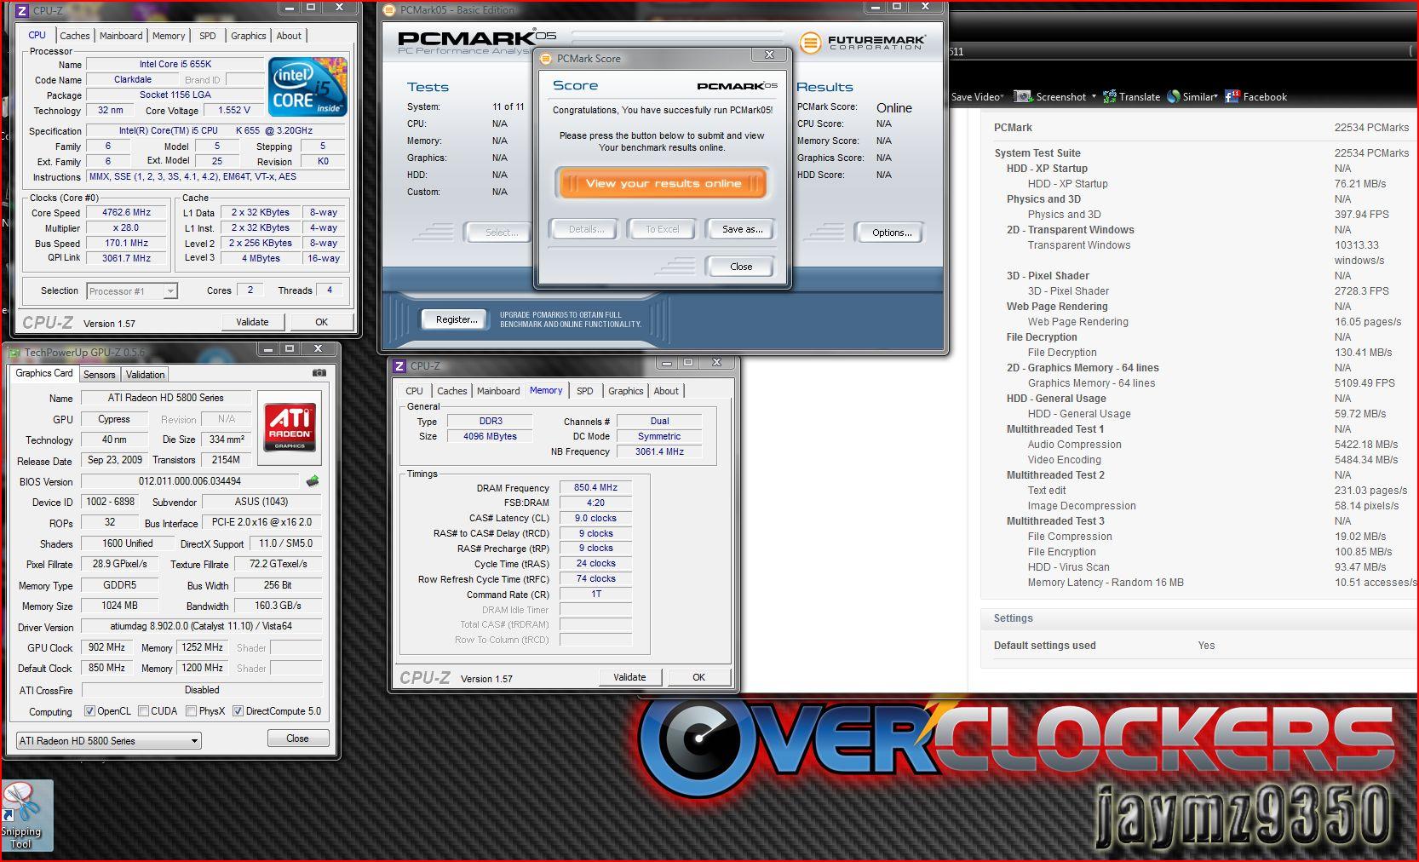Click the Bus Speed value '170.1 MHz'
This screenshot has height=862, width=1419.
[126, 244]
